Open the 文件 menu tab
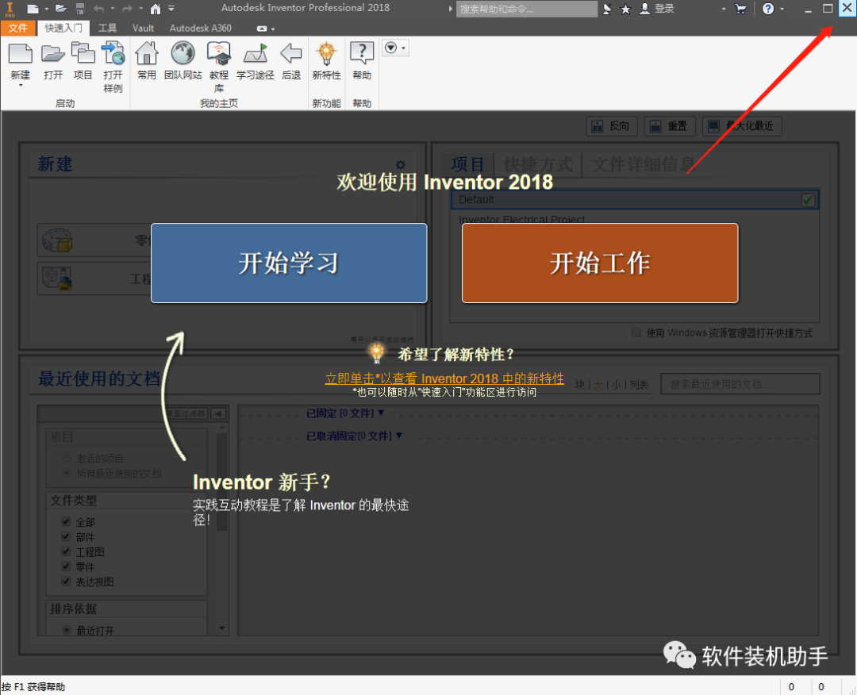Image resolution: width=857 pixels, height=695 pixels. 17,28
